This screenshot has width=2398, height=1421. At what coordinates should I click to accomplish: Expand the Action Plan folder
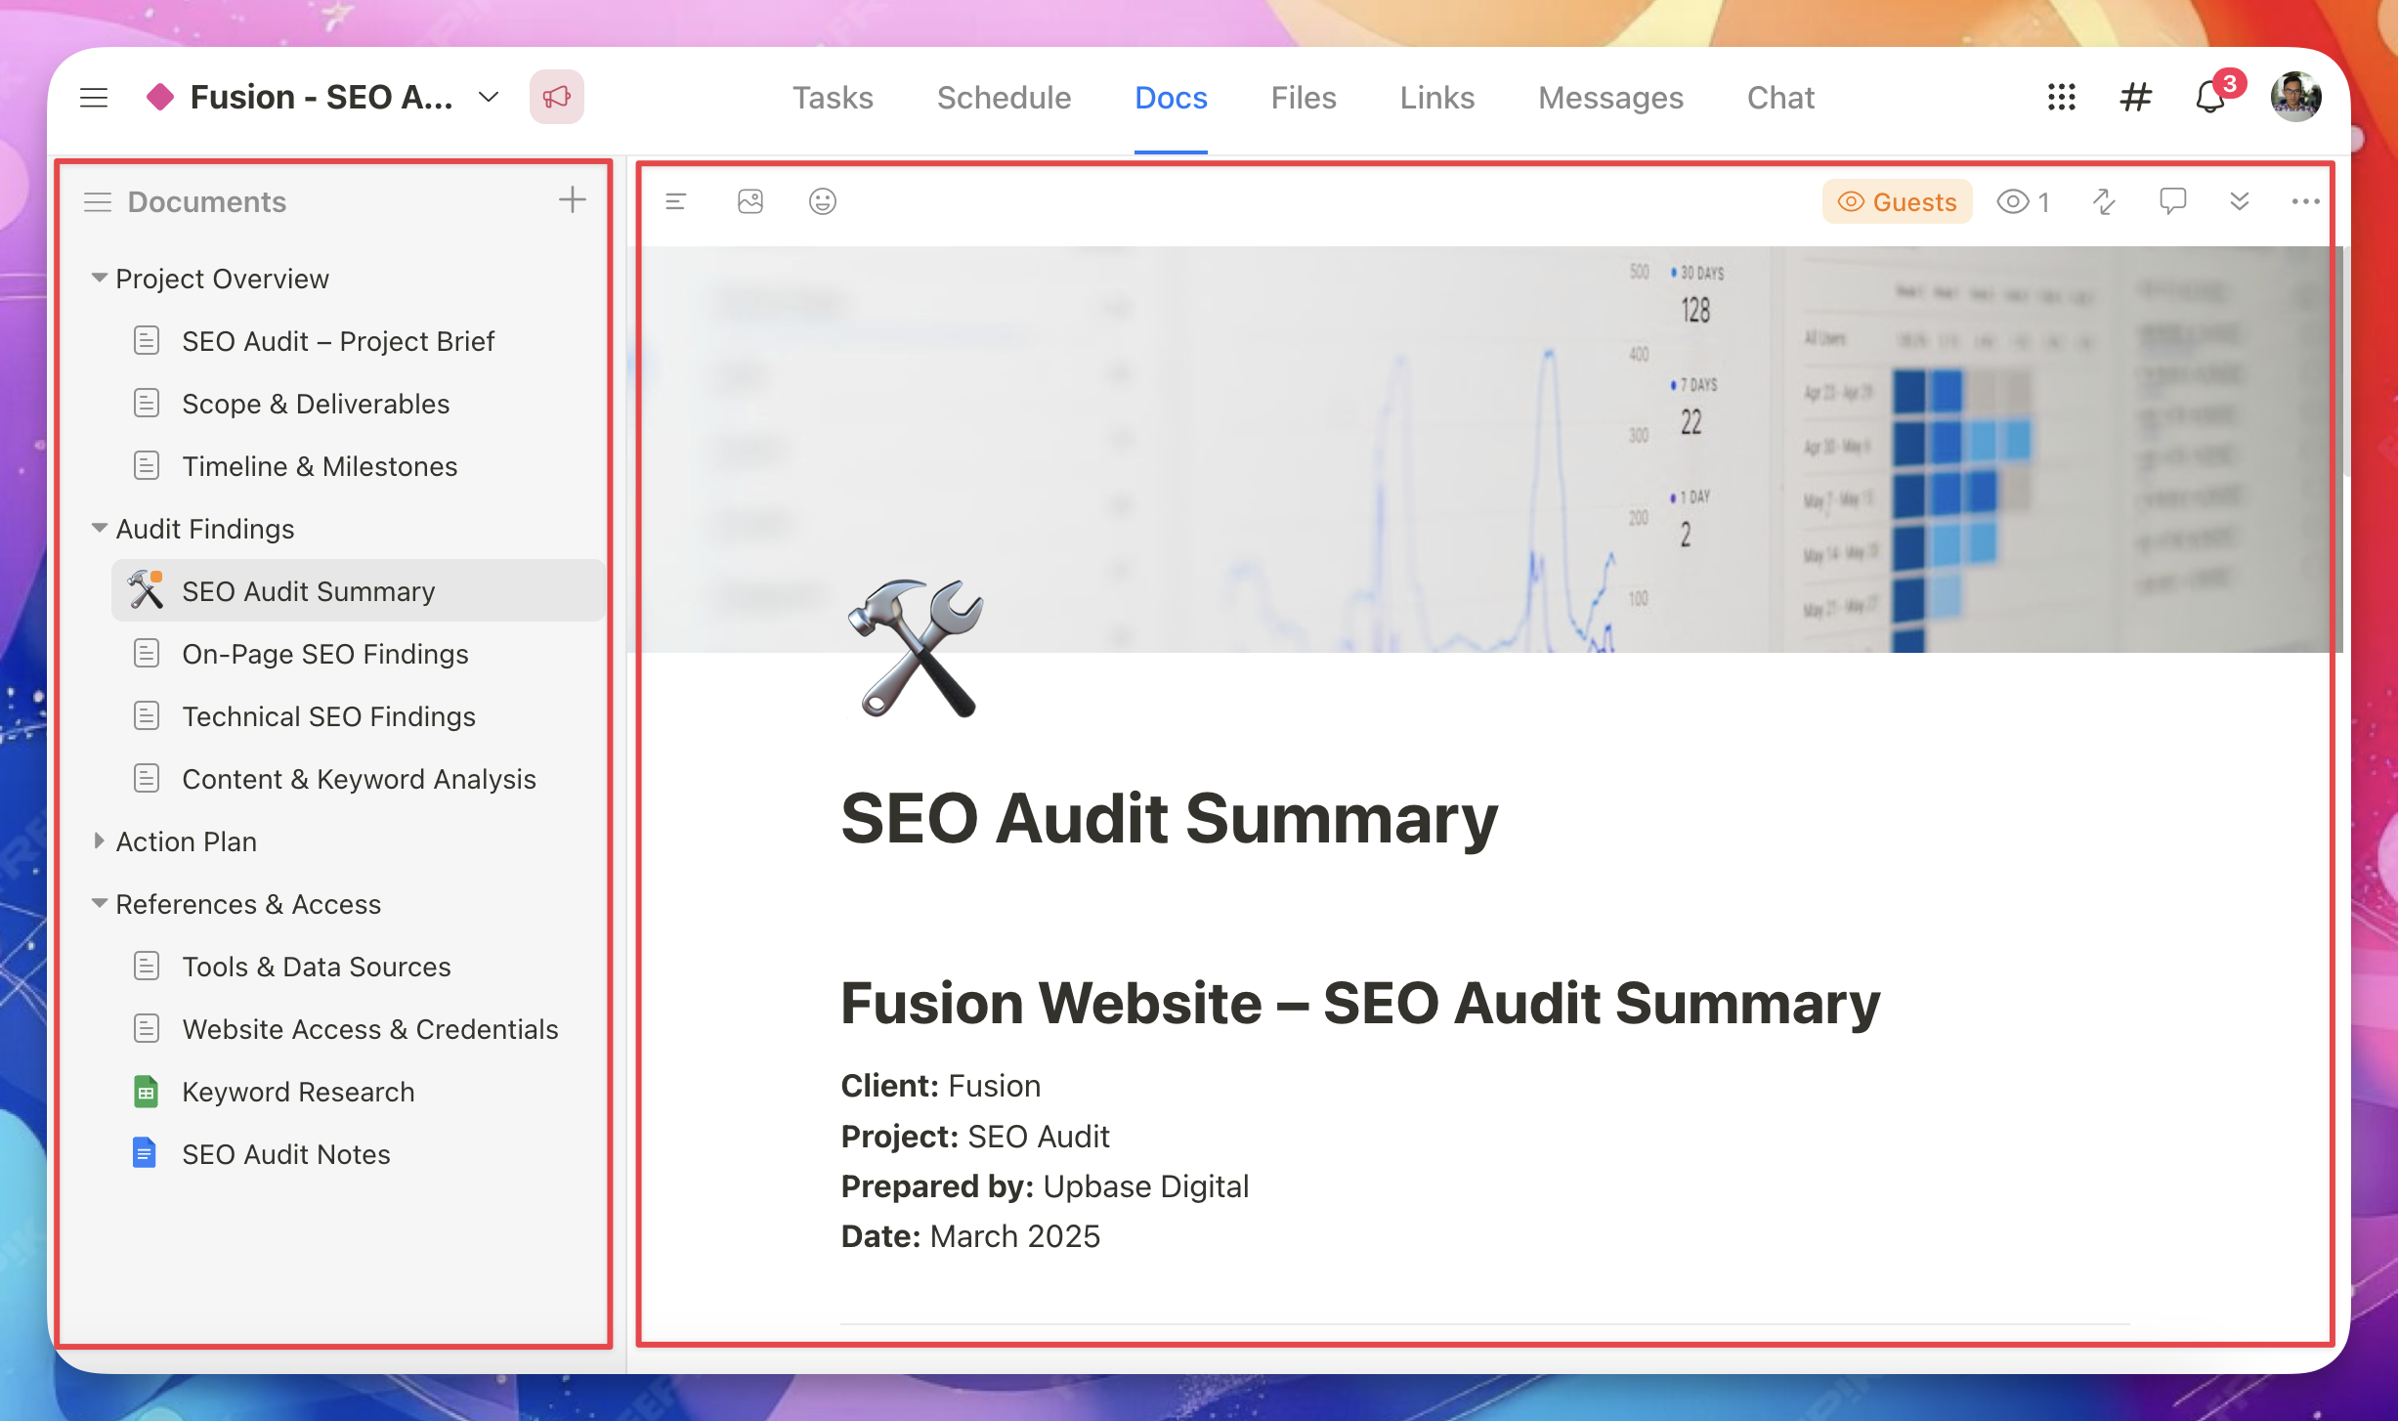coord(99,841)
